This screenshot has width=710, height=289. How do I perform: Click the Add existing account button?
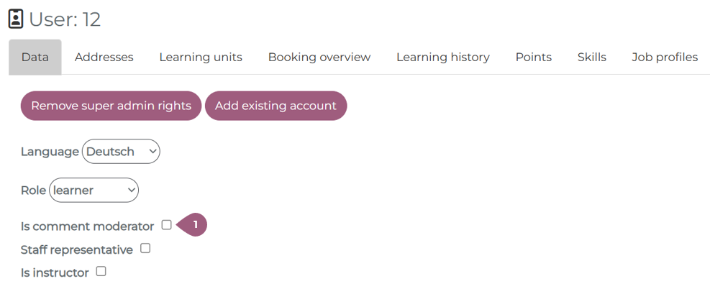[276, 106]
